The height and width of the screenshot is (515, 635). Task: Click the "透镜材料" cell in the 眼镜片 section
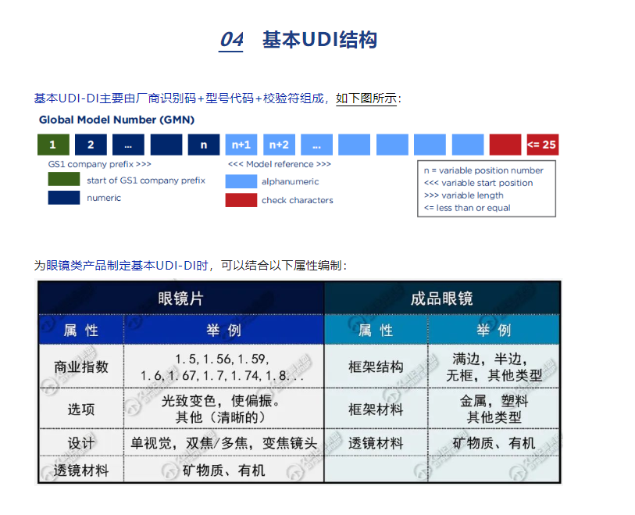[x=81, y=470]
